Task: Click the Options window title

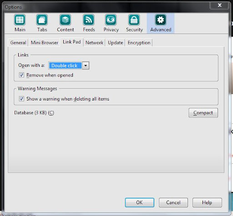Action: (13, 7)
